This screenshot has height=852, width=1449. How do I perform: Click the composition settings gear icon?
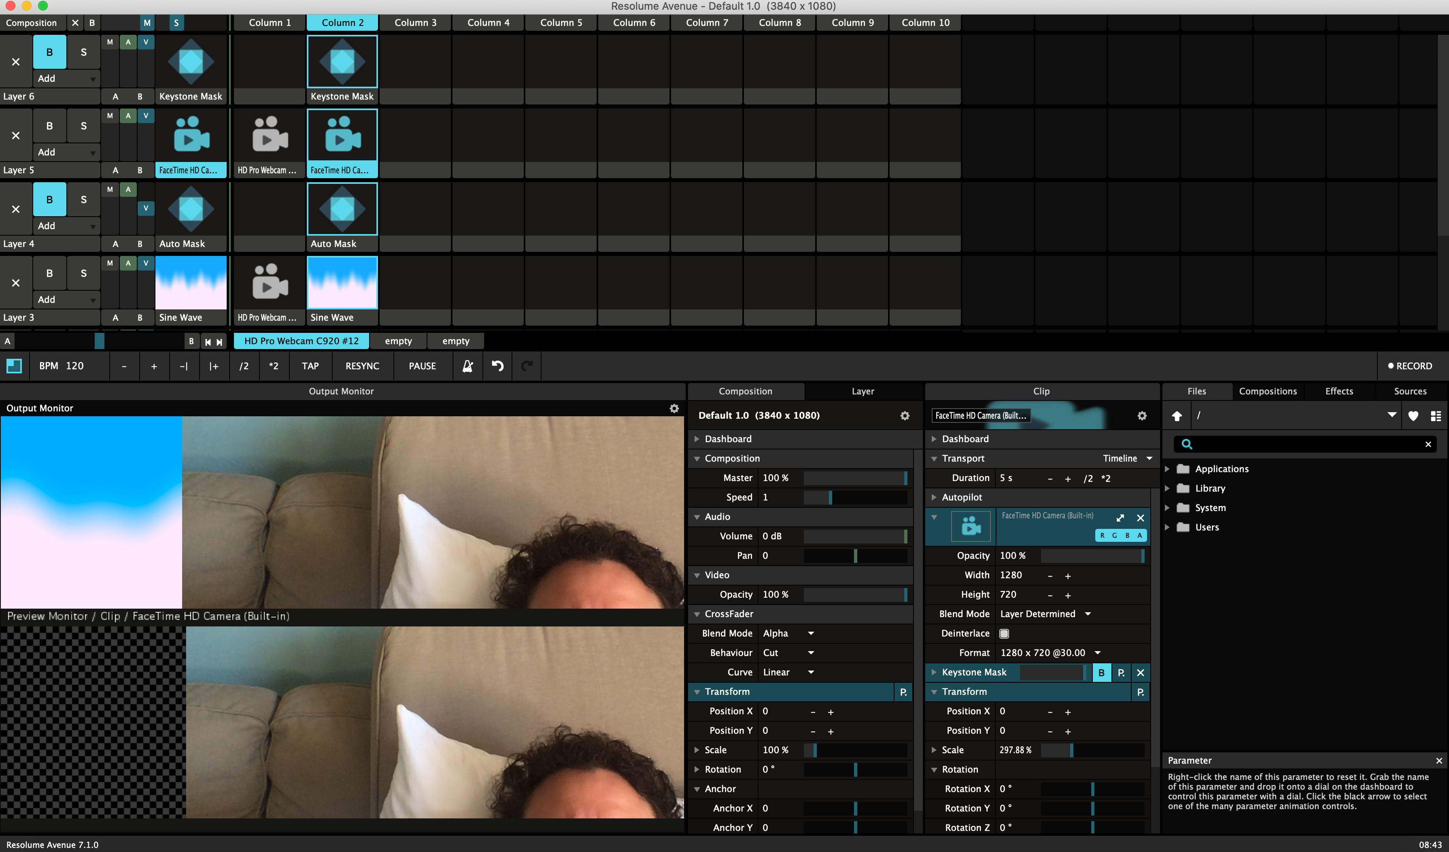coord(905,415)
